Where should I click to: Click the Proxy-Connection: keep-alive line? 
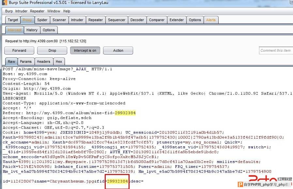[39, 79]
